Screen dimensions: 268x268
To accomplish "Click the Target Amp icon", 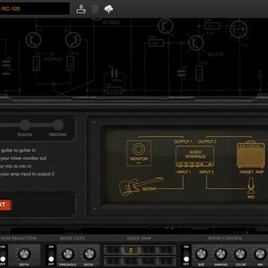I will point(251,155).
